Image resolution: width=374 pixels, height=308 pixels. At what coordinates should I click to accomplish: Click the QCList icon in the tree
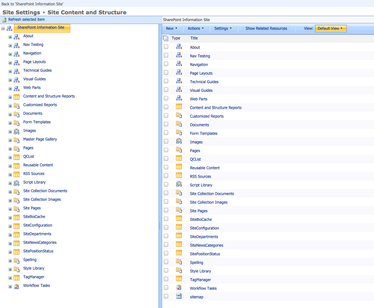tap(16, 157)
